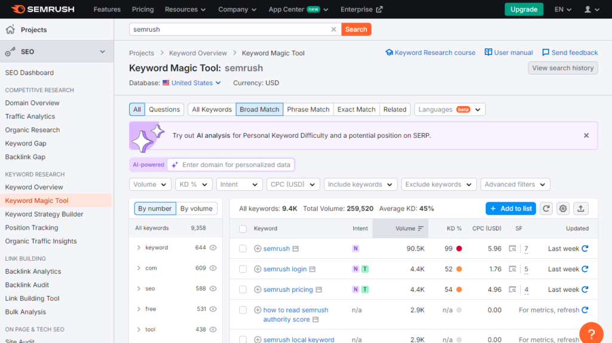Select the Related tab
The image size is (612, 343).
tap(394, 110)
